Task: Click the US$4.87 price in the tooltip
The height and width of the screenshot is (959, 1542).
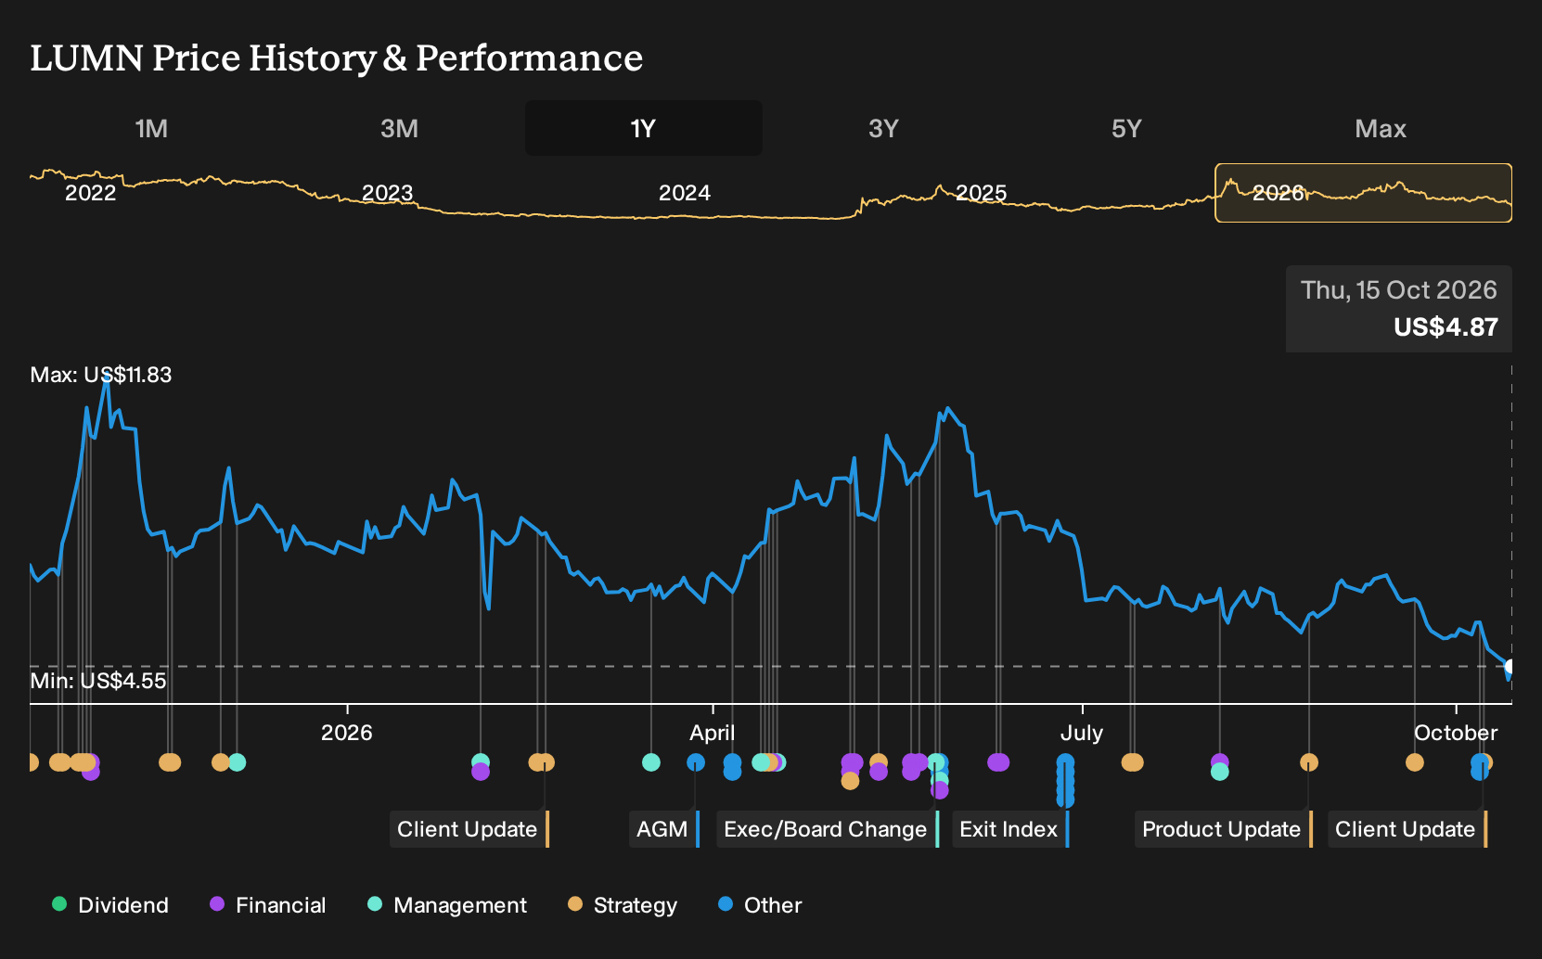Action: point(1446,327)
